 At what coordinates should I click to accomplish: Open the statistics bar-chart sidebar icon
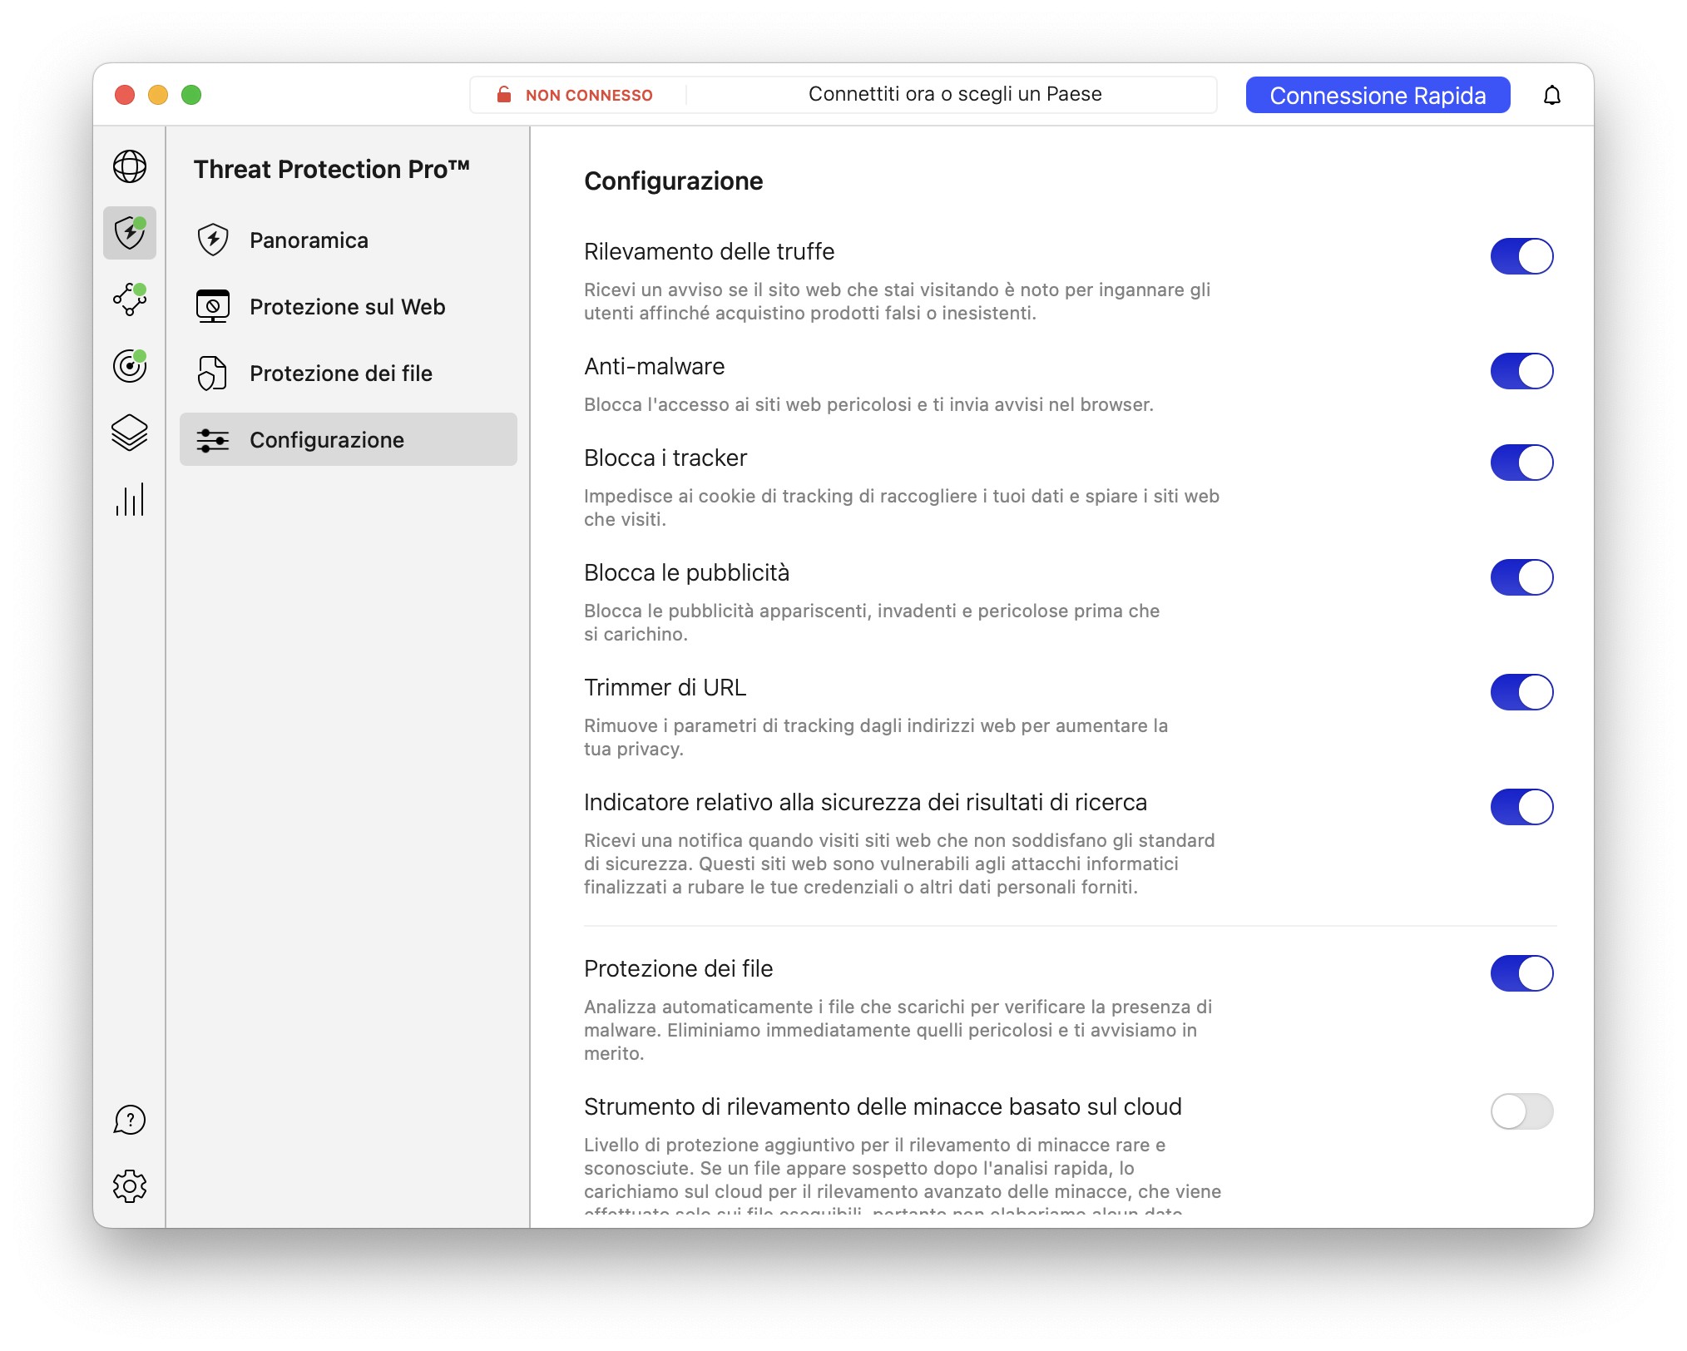[129, 499]
